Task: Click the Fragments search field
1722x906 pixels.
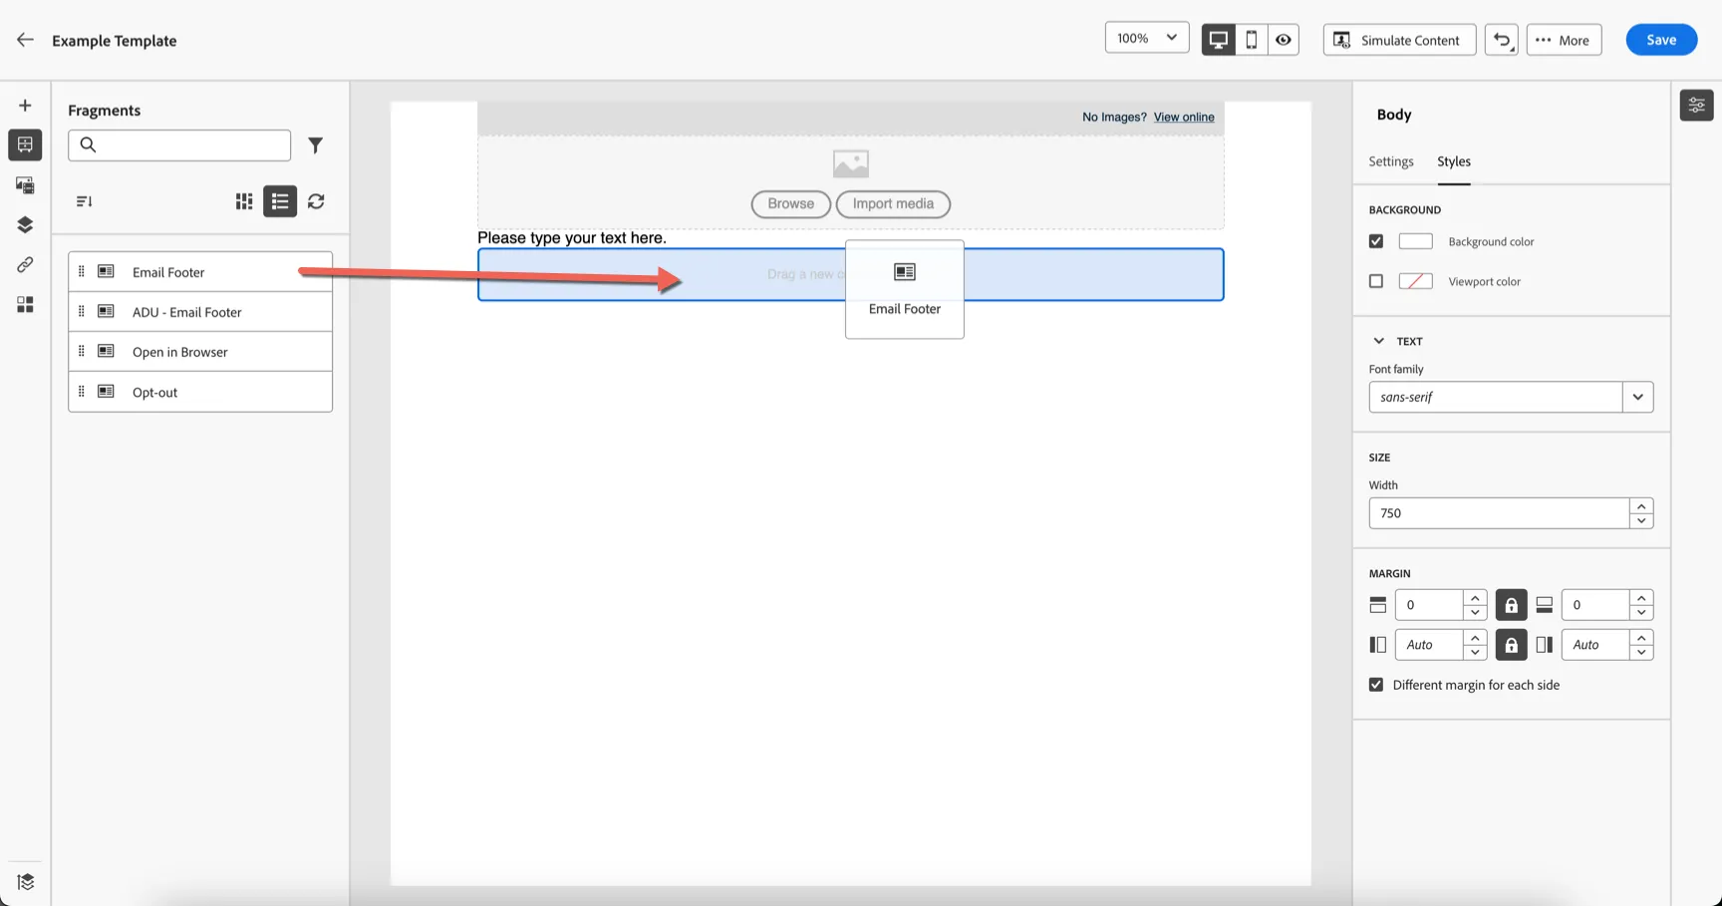Action: (x=179, y=146)
